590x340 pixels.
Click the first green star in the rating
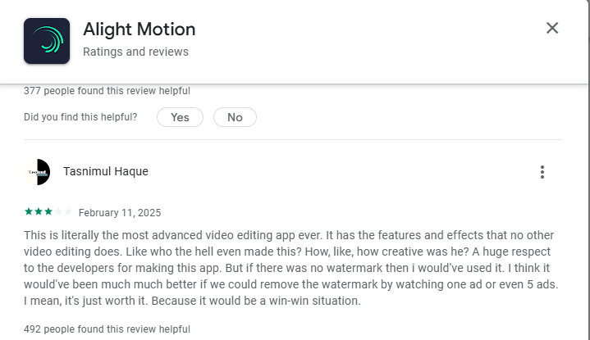click(29, 212)
